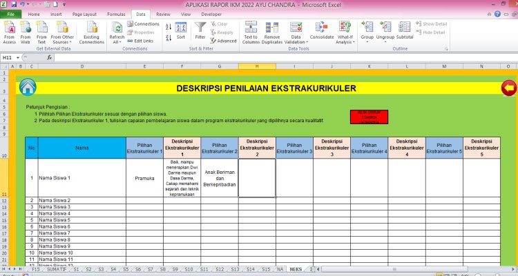Open the SUMATIF sheet tab
The image size is (518, 276).
click(x=57, y=269)
